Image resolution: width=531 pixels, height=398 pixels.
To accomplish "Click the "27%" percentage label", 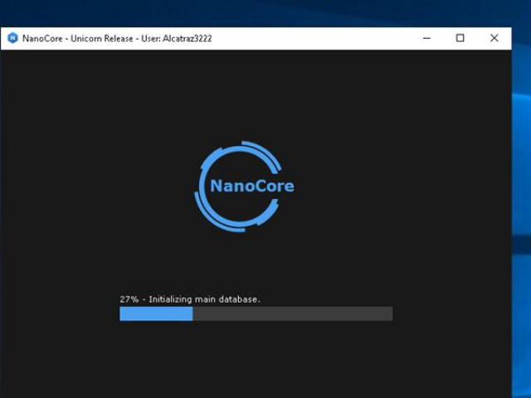I will (129, 298).
